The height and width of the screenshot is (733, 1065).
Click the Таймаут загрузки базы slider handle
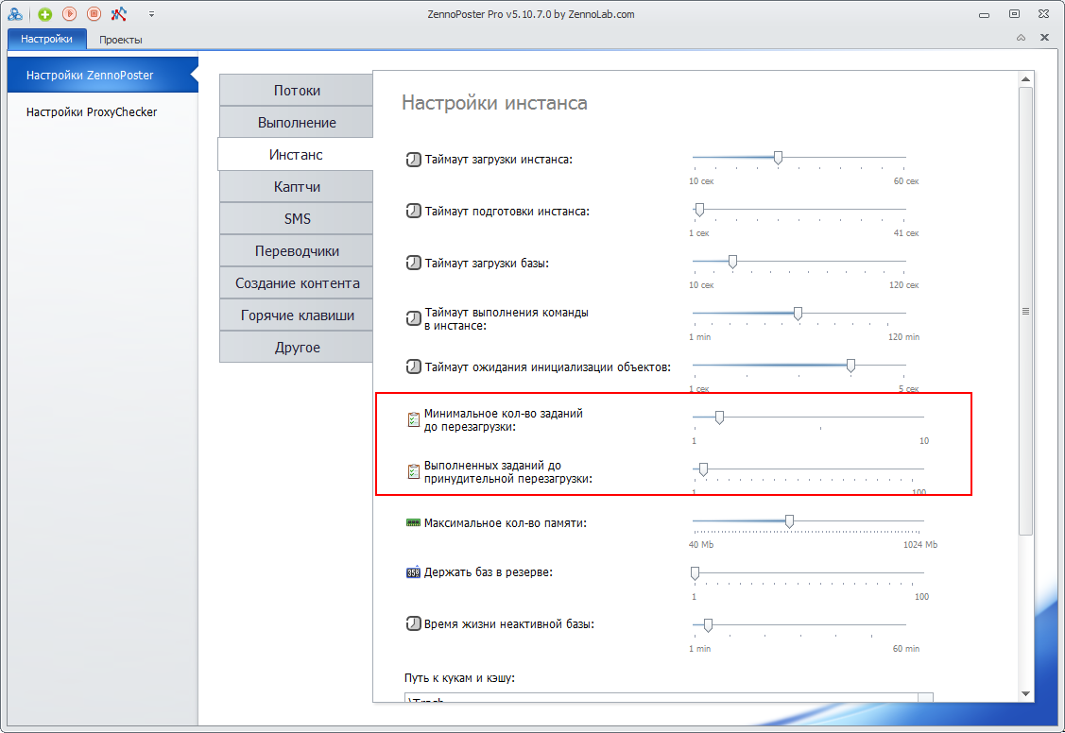point(732,262)
